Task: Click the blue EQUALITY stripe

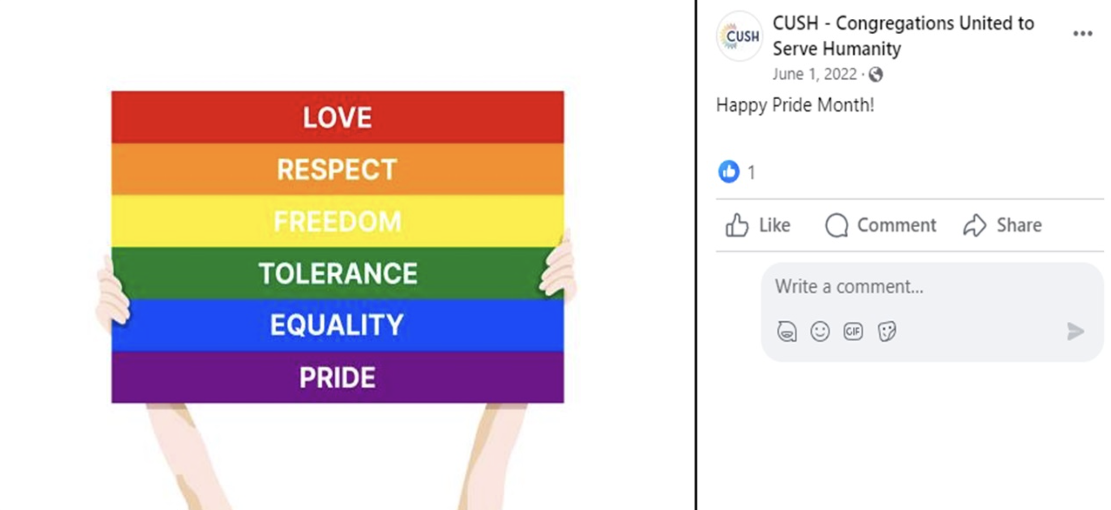Action: coord(338,325)
